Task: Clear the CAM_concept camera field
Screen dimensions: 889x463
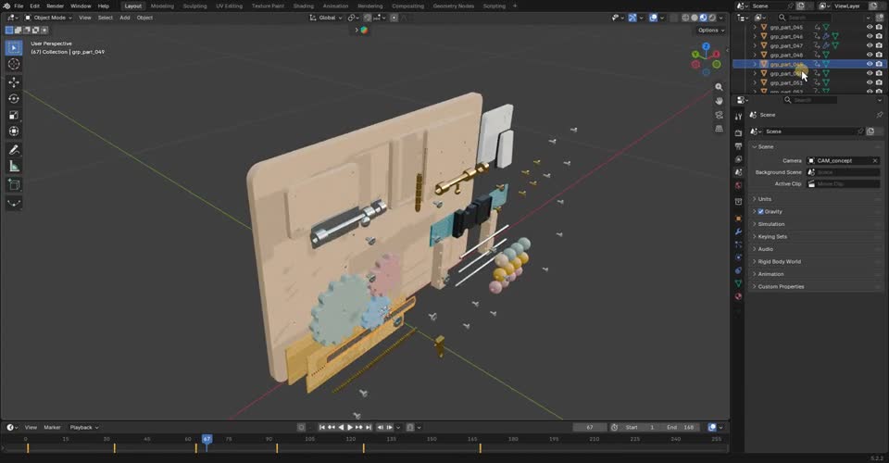Action: click(x=875, y=160)
